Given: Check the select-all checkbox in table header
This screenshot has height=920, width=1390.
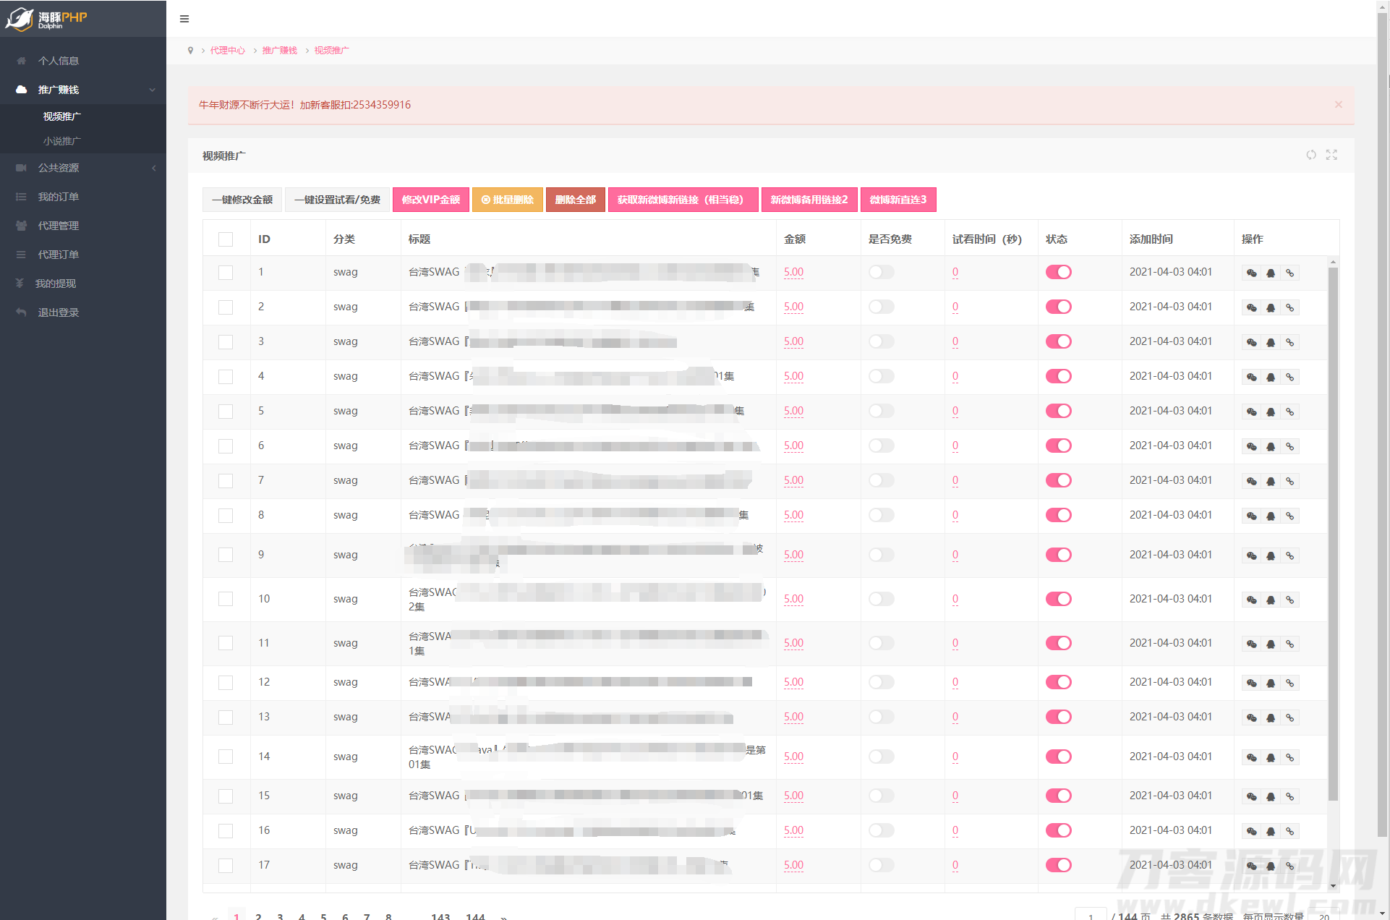Looking at the screenshot, I should click(226, 239).
